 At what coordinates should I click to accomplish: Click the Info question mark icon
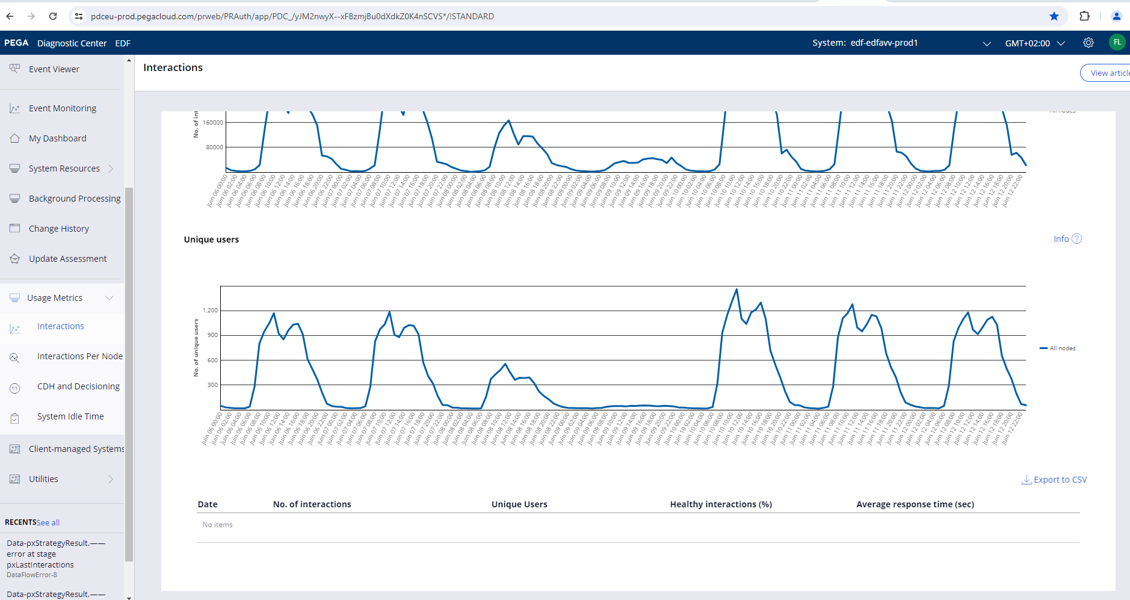[1077, 239]
